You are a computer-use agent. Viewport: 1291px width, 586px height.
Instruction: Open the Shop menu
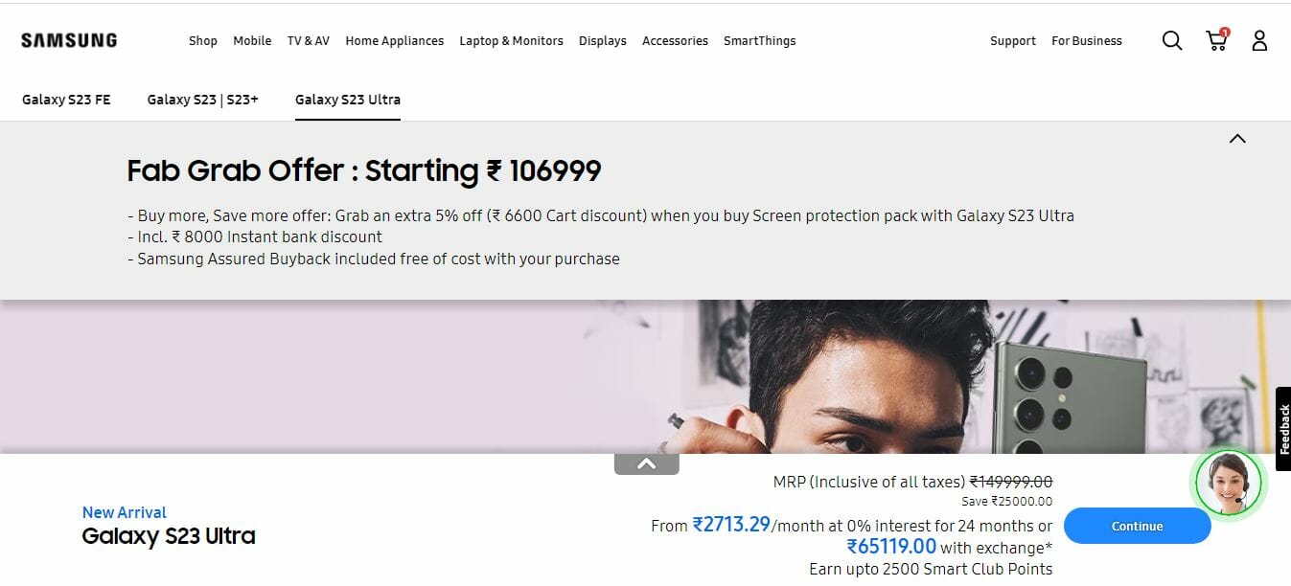(x=203, y=41)
